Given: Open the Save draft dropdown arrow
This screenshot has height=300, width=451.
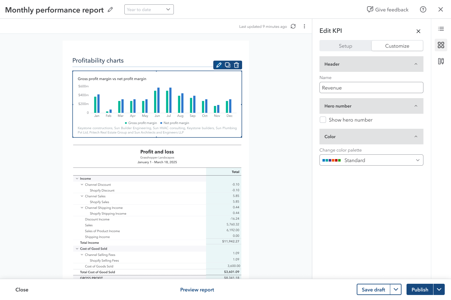Looking at the screenshot, I should [x=396, y=289].
